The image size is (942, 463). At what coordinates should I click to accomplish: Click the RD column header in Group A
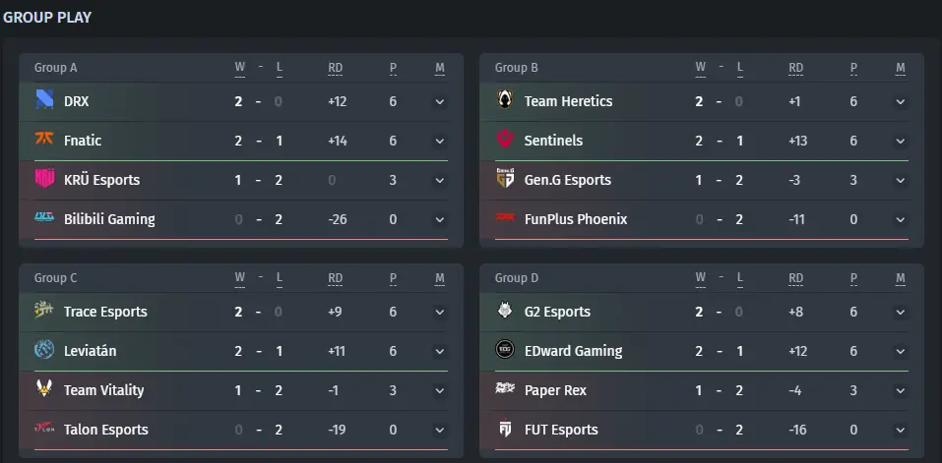point(336,68)
